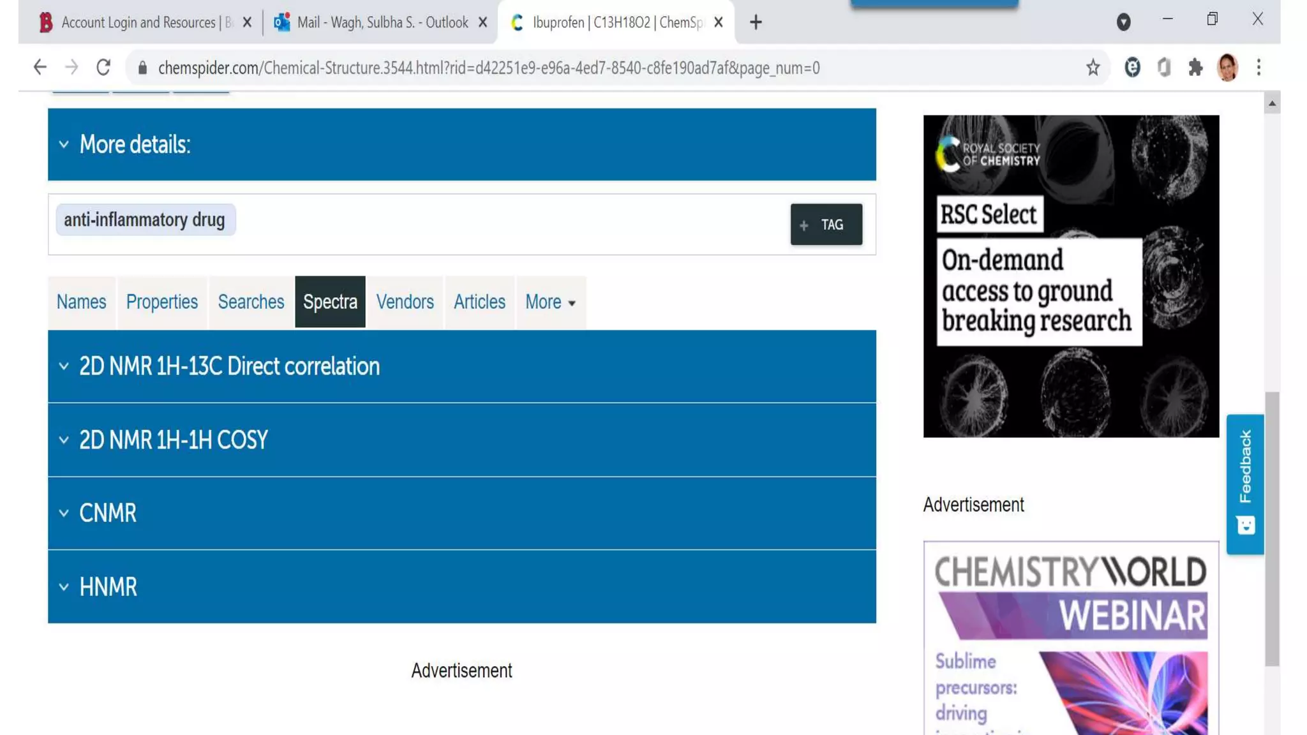
Task: Open the More dropdown tab
Action: (550, 302)
